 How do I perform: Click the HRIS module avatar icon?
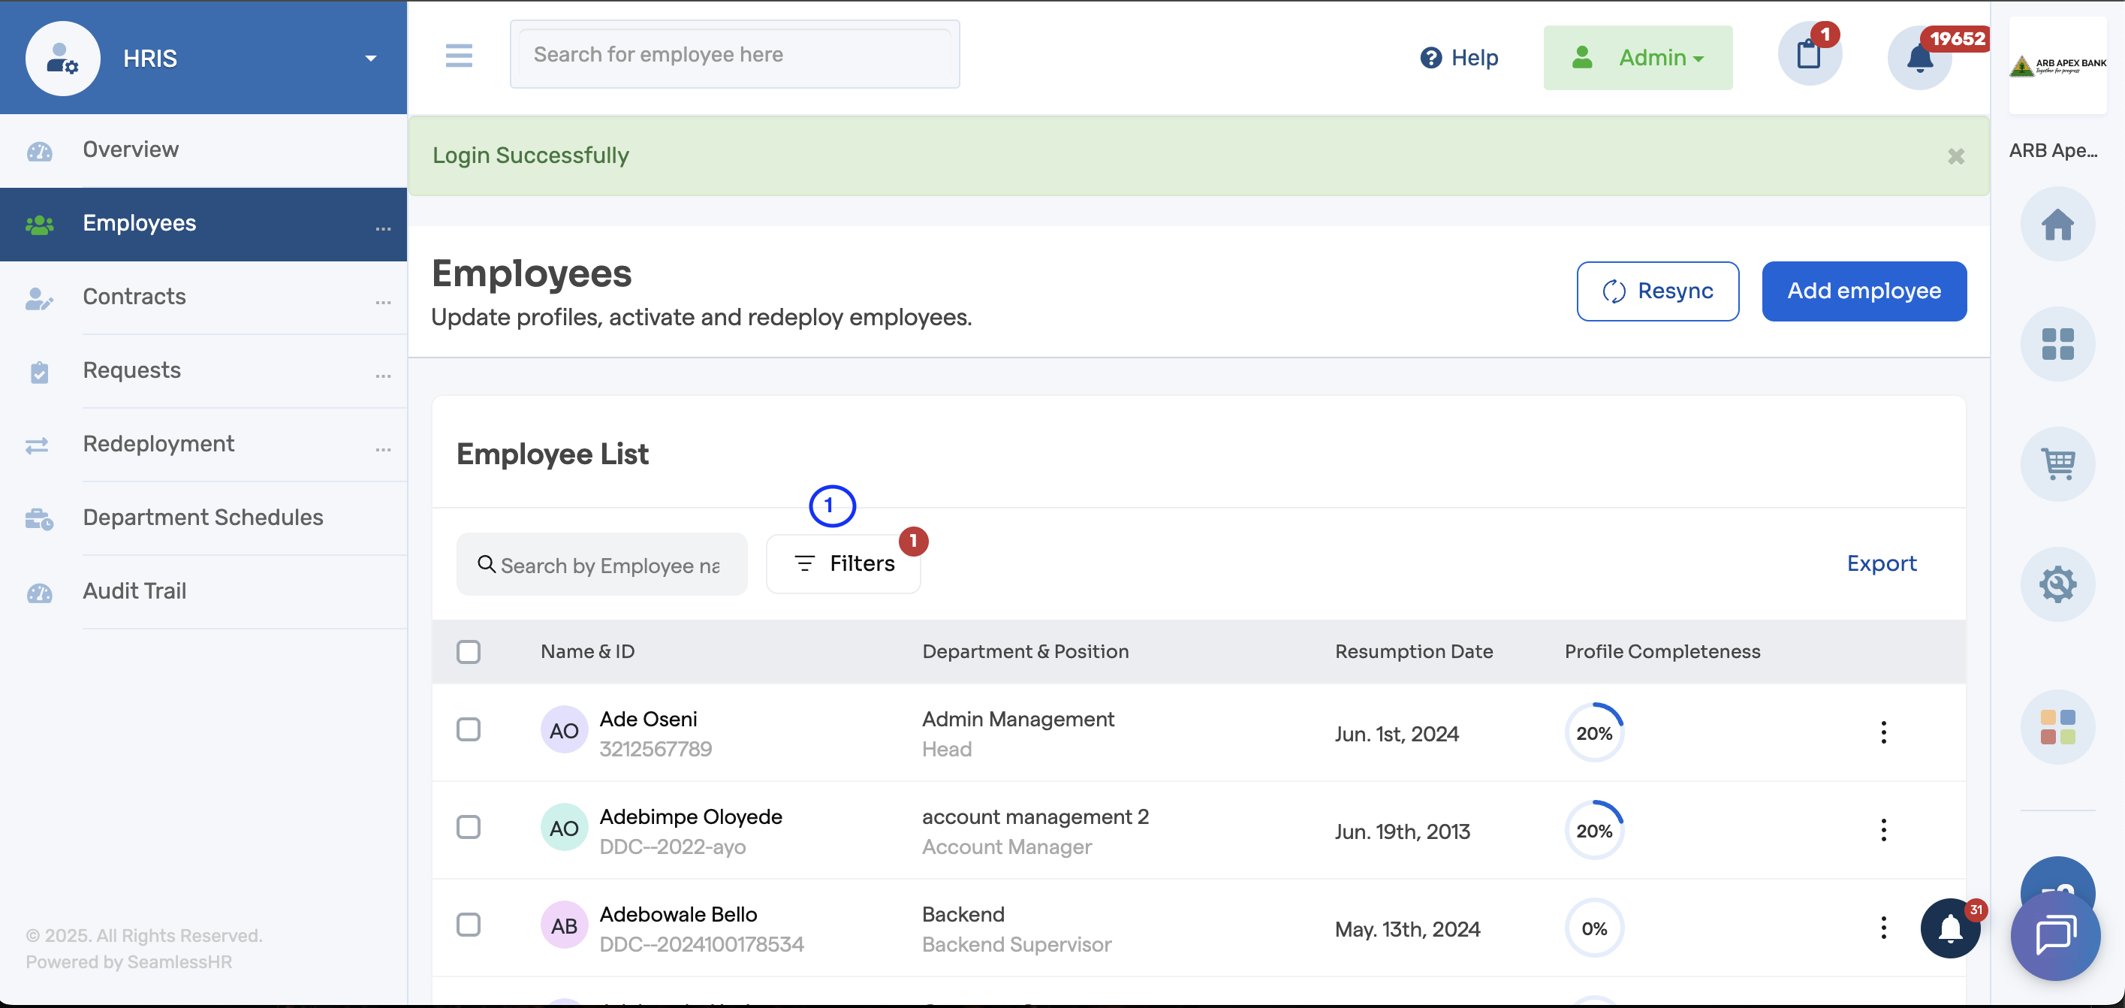tap(62, 59)
